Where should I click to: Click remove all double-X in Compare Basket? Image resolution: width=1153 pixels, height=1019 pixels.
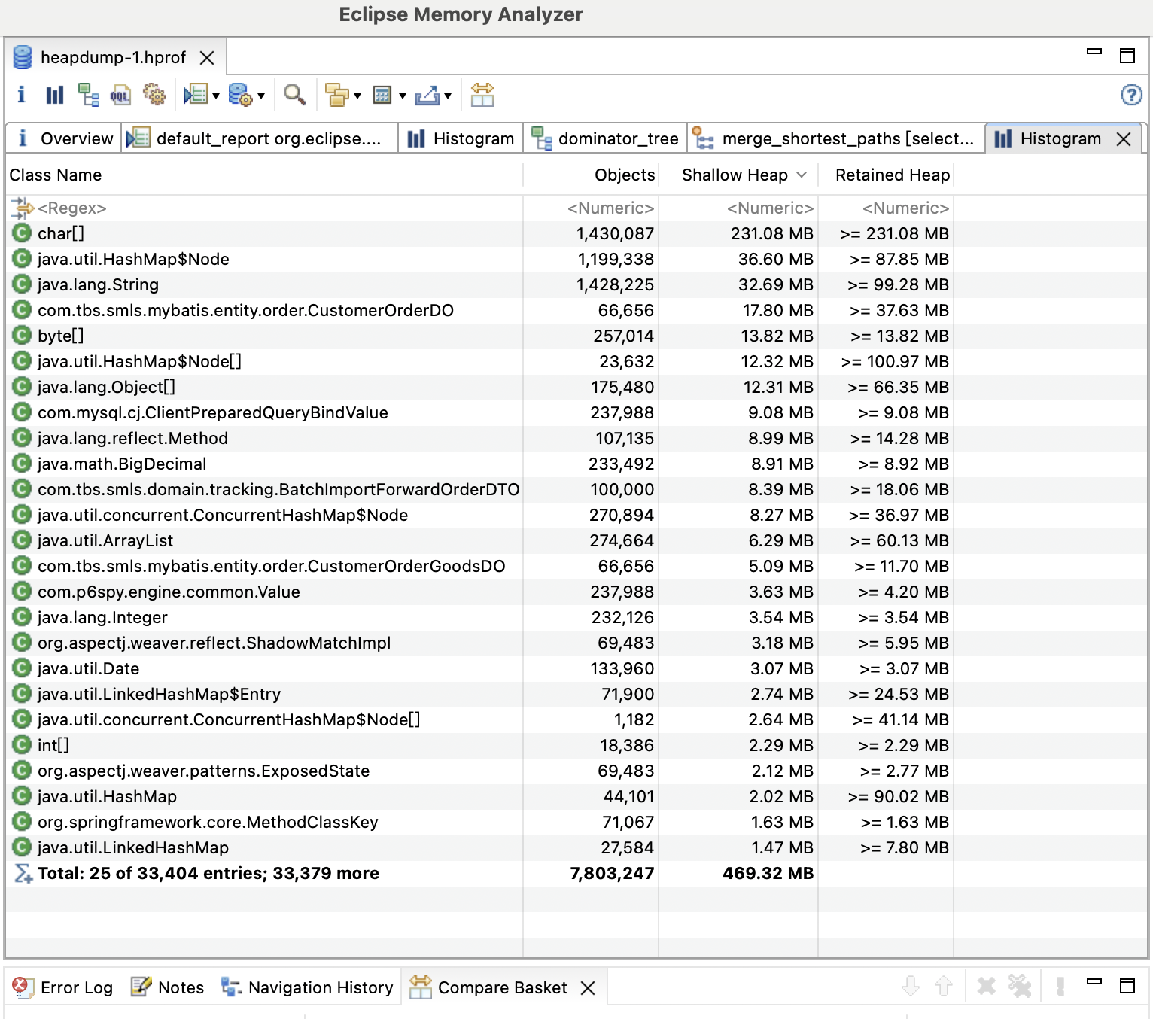click(1020, 986)
